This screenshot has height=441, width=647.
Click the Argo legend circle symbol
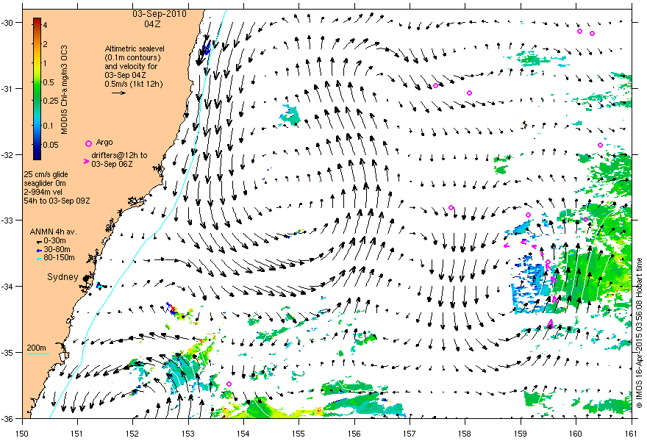tap(88, 143)
